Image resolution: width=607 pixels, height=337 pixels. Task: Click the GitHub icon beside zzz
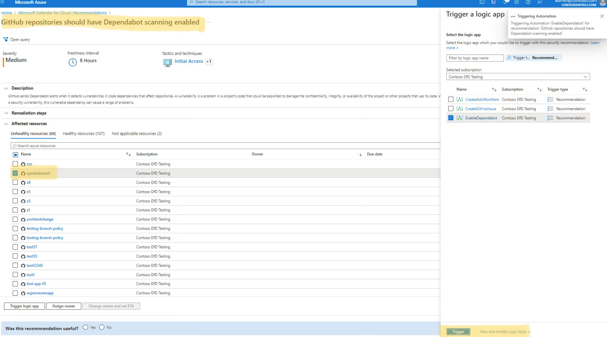(x=23, y=164)
